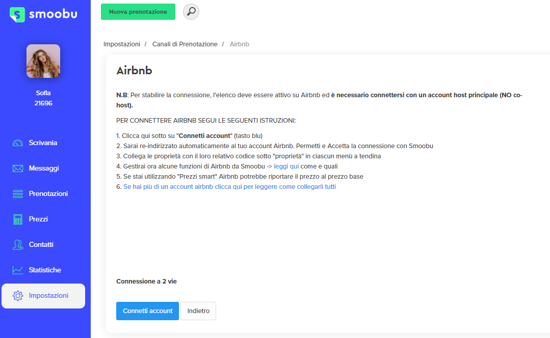Click Sofia's profile photo thumbnail
Screen dimensions: 550x338
point(43,61)
